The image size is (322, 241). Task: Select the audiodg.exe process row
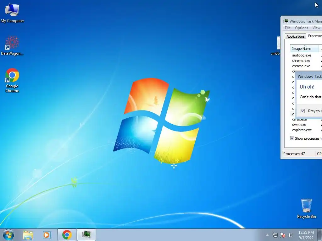pos(306,55)
